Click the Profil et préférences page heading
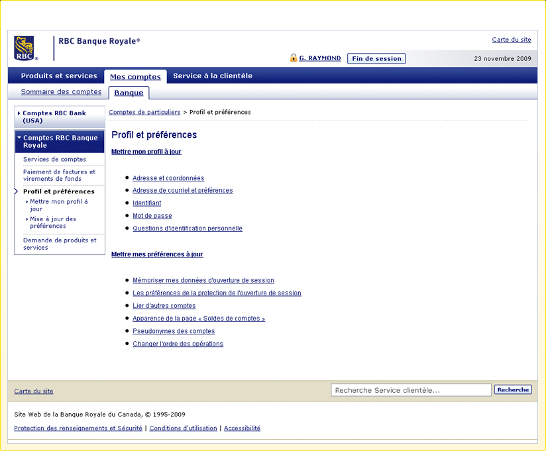 click(x=154, y=134)
